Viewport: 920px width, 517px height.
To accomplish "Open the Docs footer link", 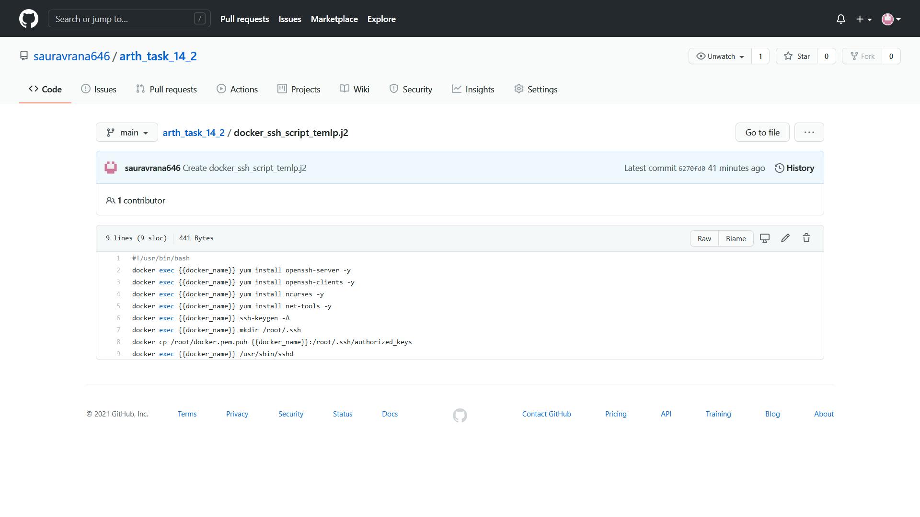I will tap(390, 414).
